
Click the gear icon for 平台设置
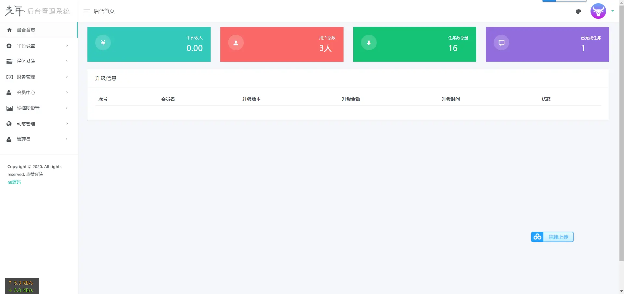tap(9, 46)
